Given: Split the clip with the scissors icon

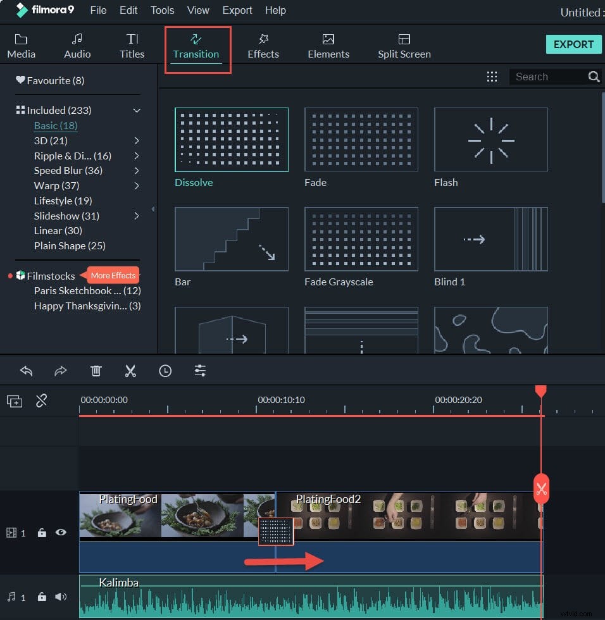Looking at the screenshot, I should tap(130, 371).
